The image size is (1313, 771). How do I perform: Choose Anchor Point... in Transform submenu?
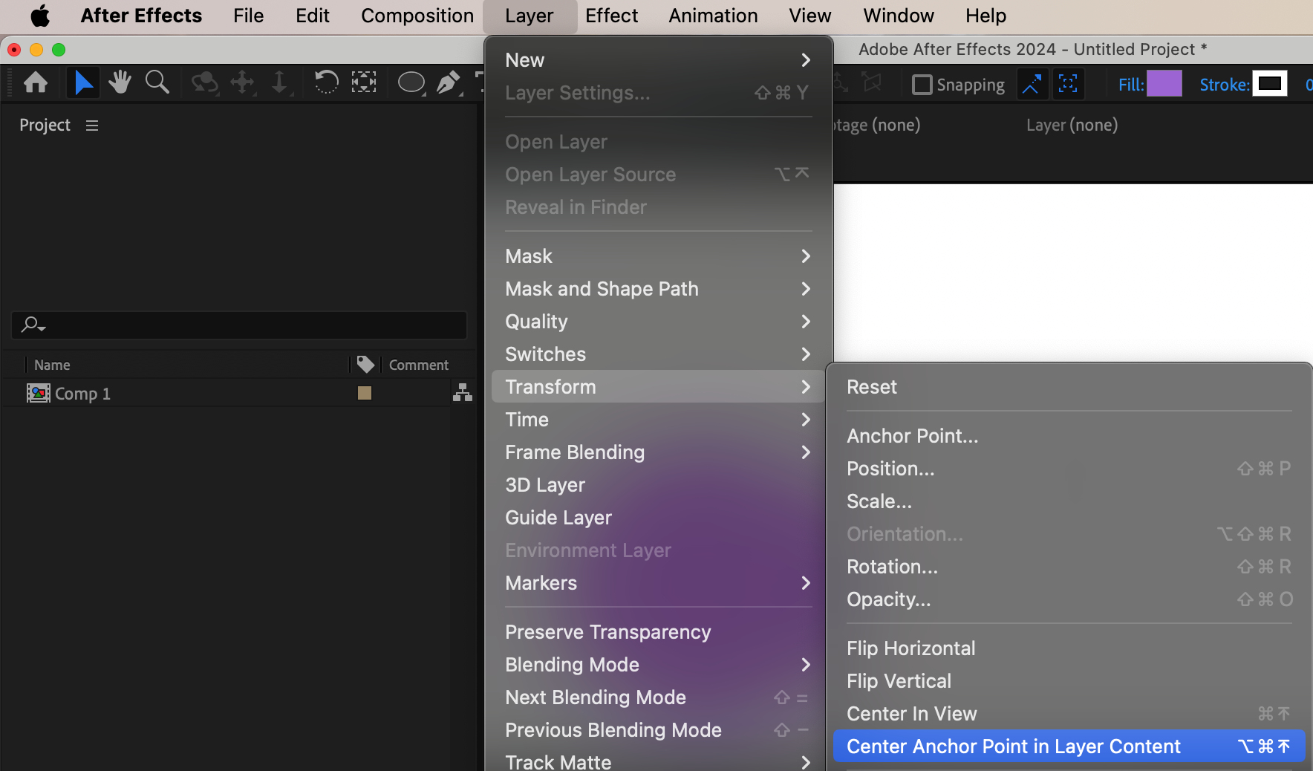(1069, 436)
